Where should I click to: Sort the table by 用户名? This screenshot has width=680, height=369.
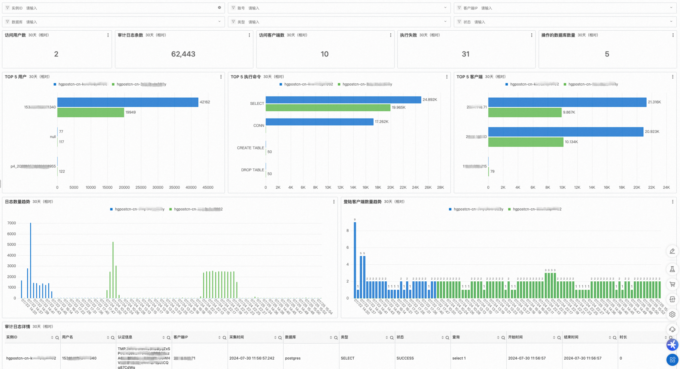coord(108,338)
